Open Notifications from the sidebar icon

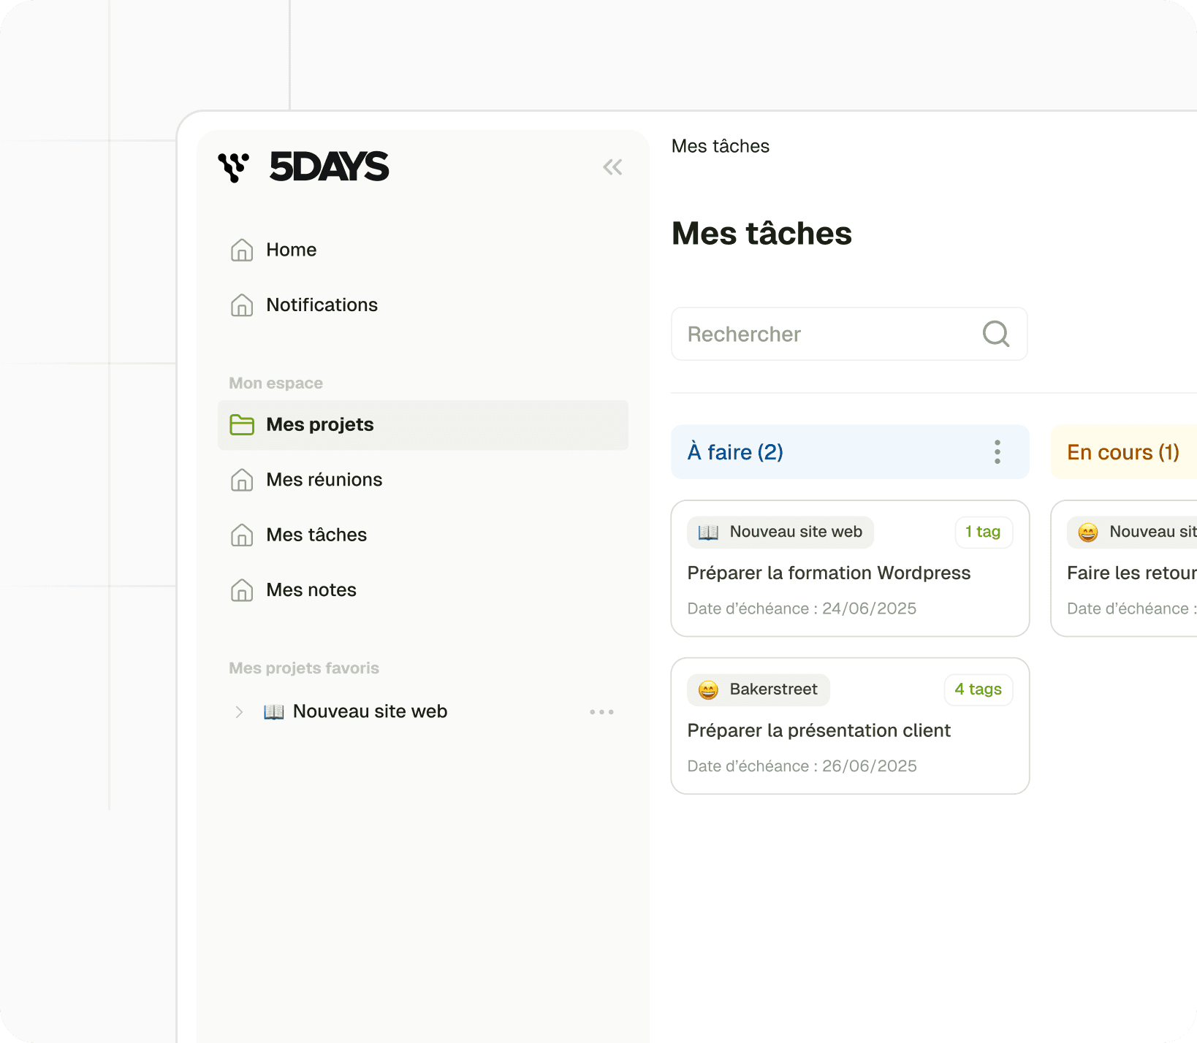[242, 305]
